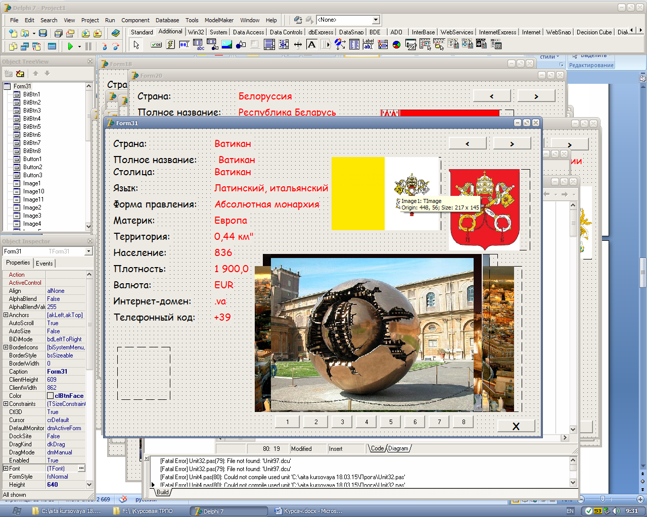
Task: Open Delphi help book icon
Action: click(x=116, y=33)
